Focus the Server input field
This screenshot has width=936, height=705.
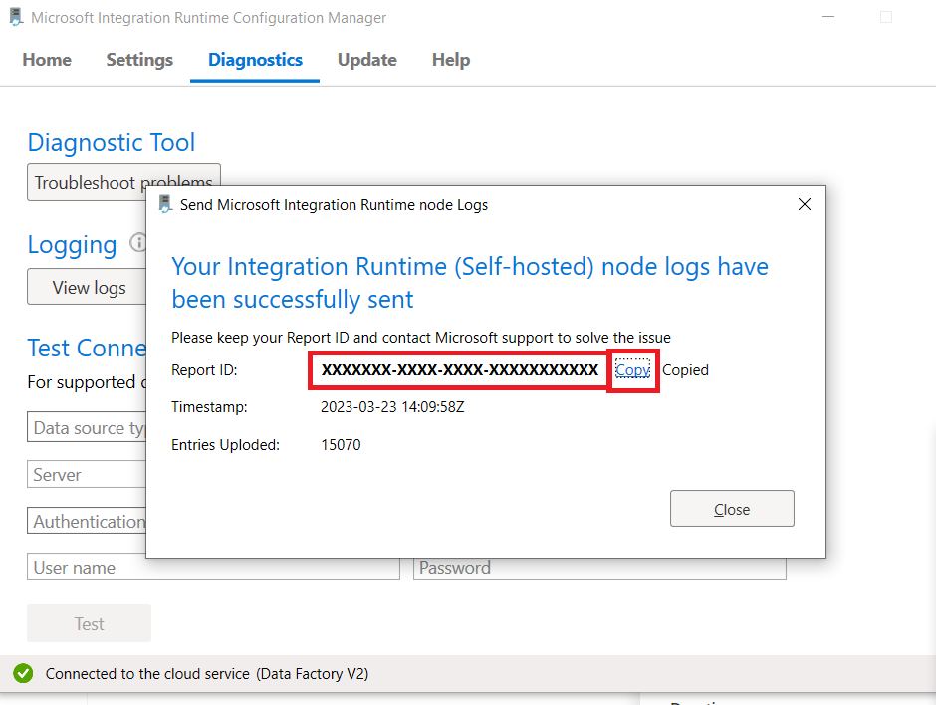coord(87,475)
